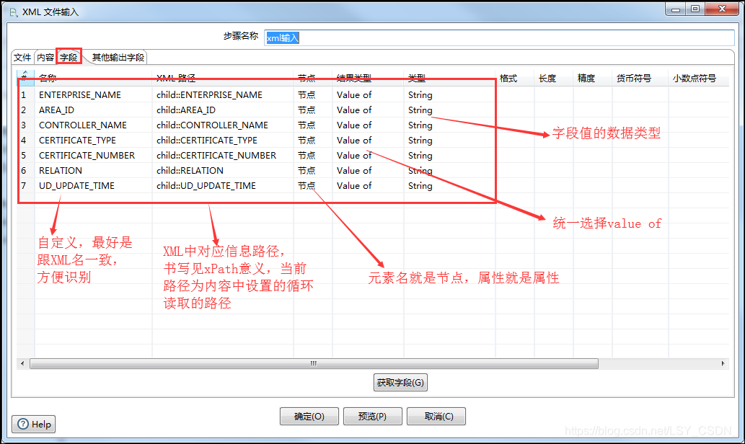Cancel with the 取消(C) button
The height and width of the screenshot is (444, 745).
click(436, 417)
